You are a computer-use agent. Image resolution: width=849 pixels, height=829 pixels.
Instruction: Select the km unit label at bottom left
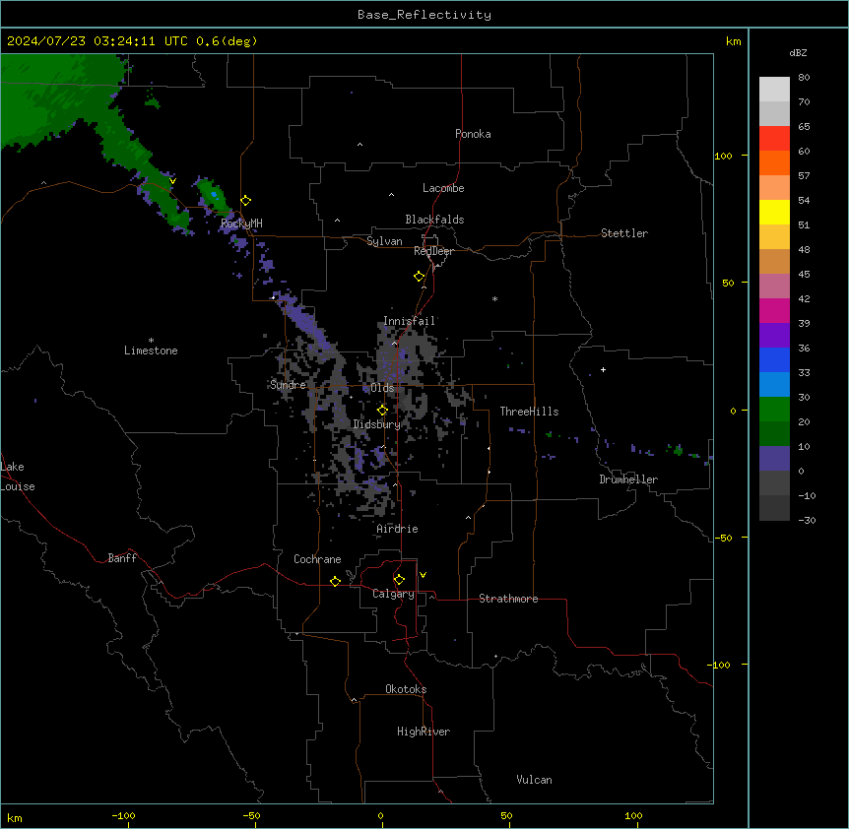[14, 817]
